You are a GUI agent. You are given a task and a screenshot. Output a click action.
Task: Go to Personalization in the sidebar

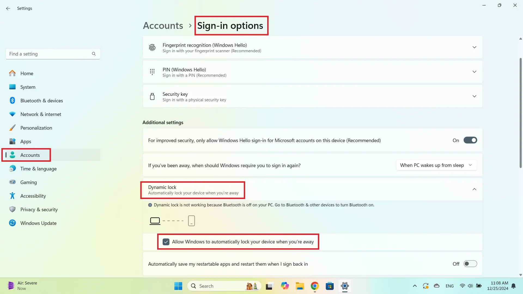coord(36,128)
